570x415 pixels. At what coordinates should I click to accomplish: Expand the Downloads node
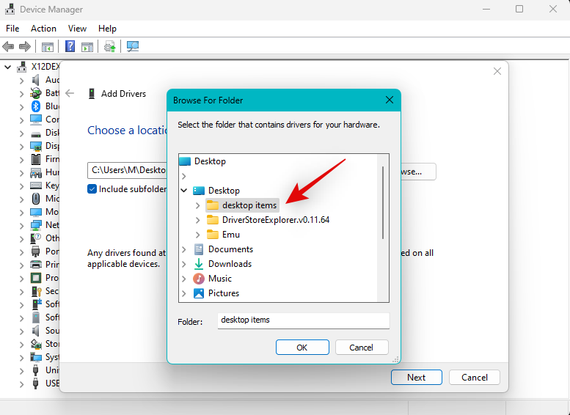(184, 264)
